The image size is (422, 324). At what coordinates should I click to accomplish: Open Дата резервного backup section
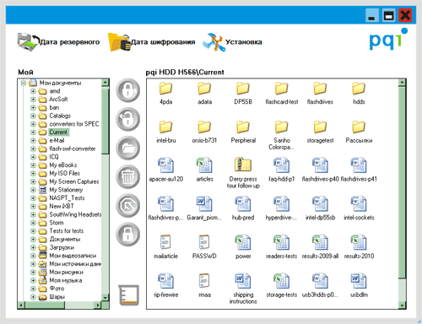pyautogui.click(x=58, y=42)
